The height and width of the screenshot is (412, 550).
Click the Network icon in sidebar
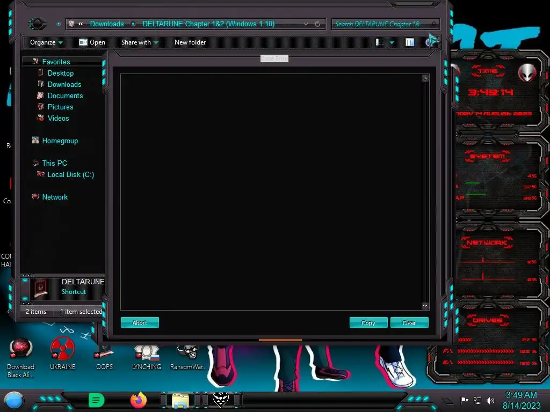[x=35, y=196]
